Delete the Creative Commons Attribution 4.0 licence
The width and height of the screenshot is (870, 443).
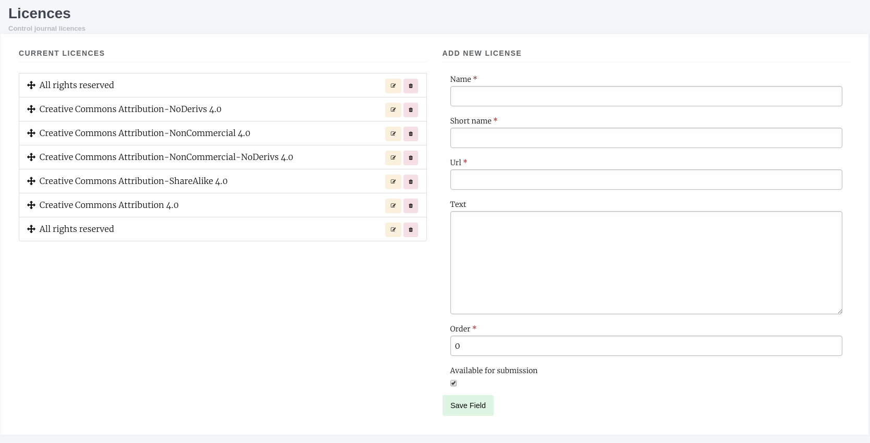(x=411, y=206)
